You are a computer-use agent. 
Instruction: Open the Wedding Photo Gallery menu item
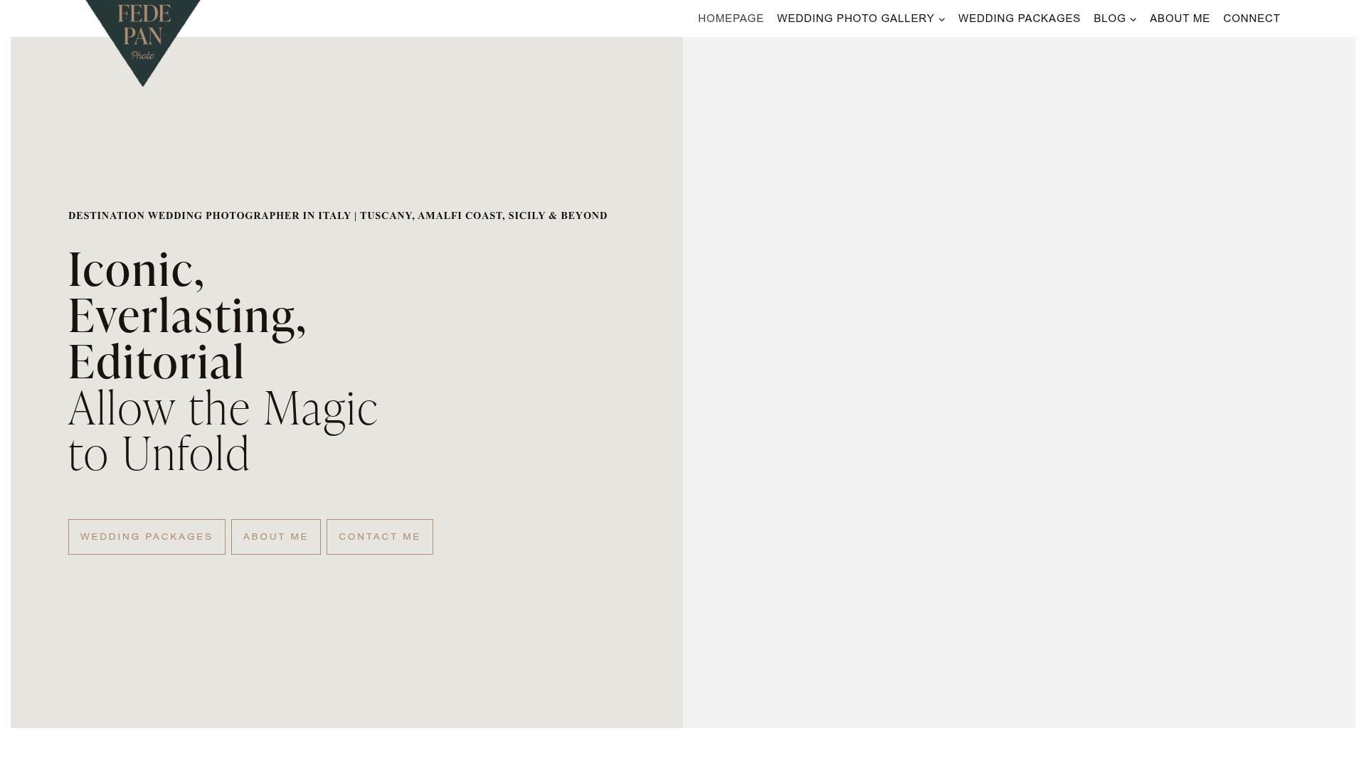[x=855, y=18]
